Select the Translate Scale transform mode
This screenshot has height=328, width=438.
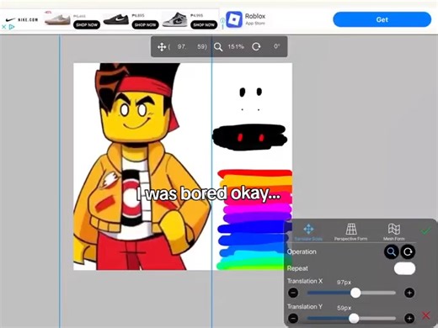(308, 232)
